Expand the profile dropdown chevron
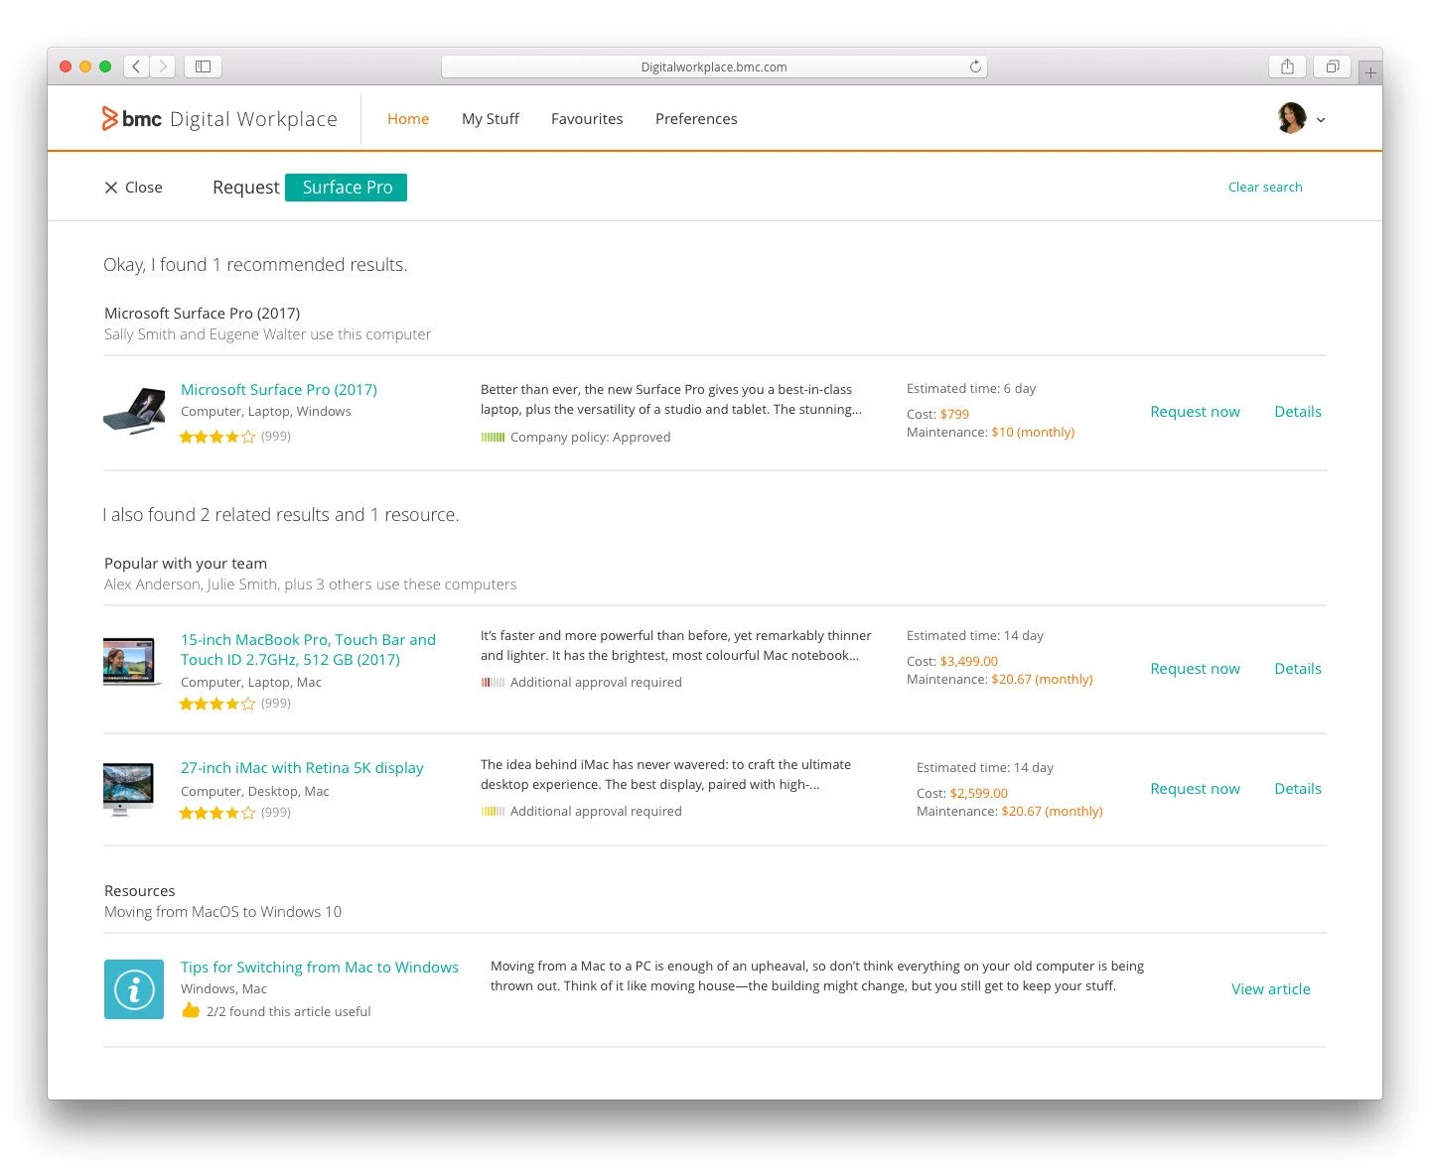The image size is (1430, 1166). (x=1321, y=120)
